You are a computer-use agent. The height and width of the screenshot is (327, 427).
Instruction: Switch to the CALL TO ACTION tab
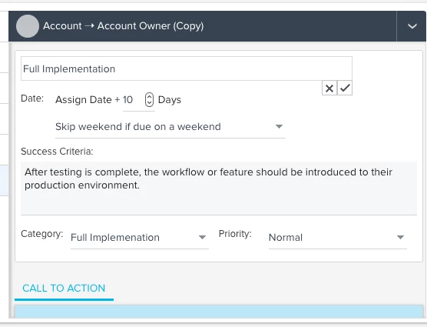click(x=64, y=289)
